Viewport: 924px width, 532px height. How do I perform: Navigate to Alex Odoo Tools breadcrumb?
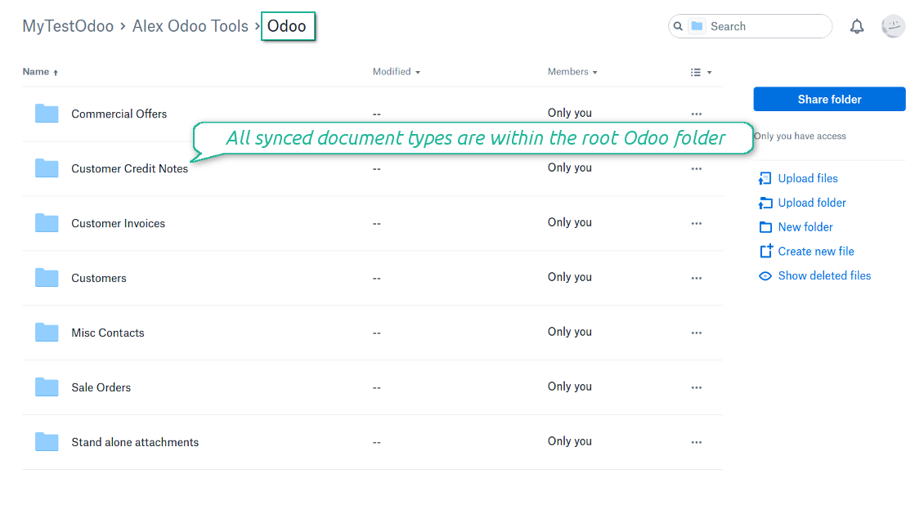pos(191,26)
